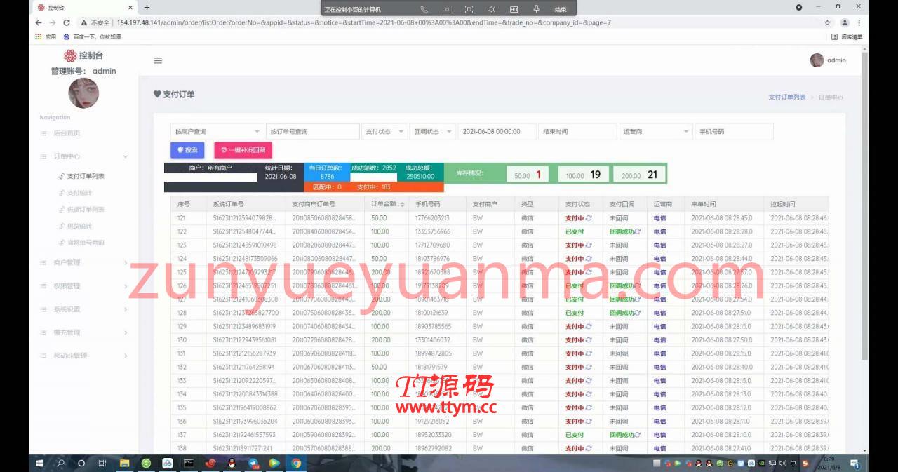Image resolution: width=898 pixels, height=472 pixels.
Task: Click the blue 搜索 search button
Action: [187, 150]
